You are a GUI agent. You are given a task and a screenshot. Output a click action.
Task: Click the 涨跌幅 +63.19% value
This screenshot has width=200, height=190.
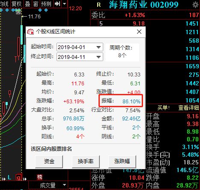pyautogui.click(x=74, y=102)
